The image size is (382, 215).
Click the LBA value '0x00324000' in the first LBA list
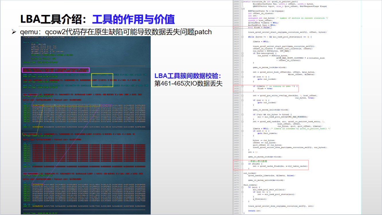click(x=49, y=105)
